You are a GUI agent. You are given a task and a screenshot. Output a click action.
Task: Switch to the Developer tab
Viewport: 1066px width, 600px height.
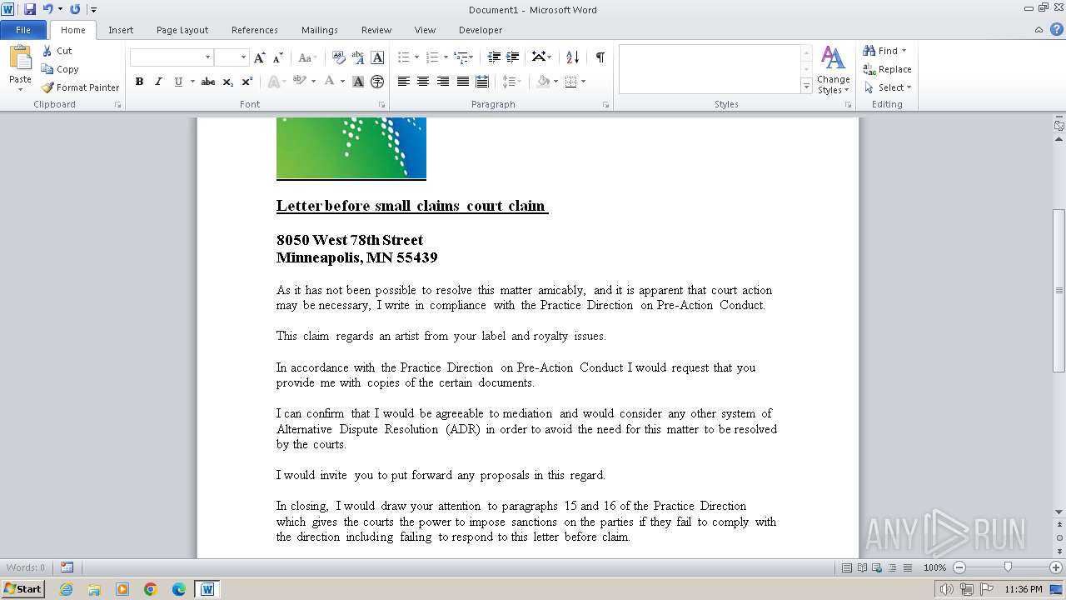(481, 30)
